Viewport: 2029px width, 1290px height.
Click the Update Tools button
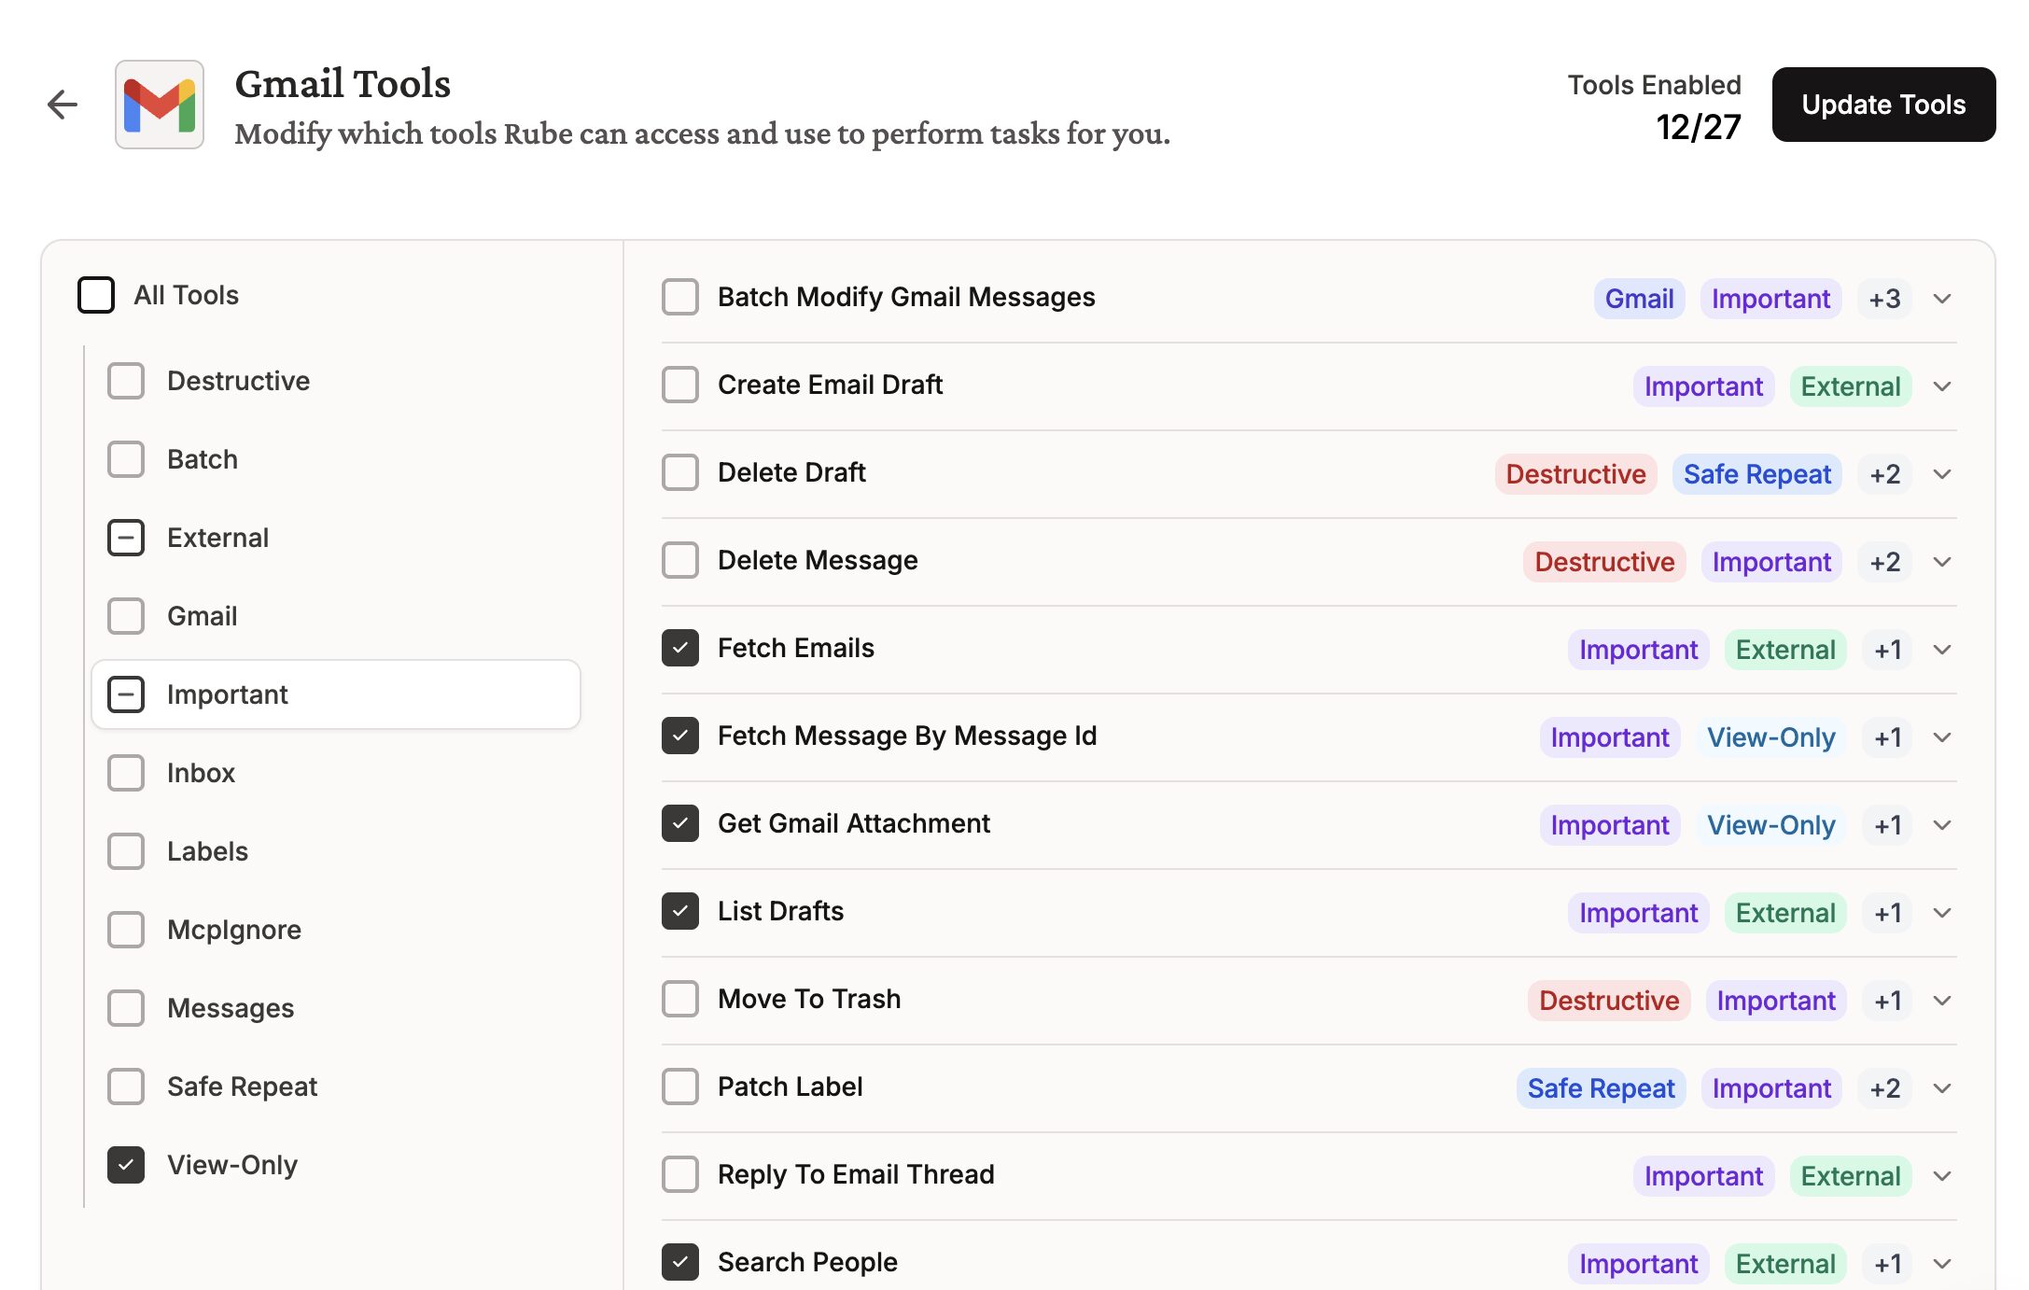click(x=1883, y=105)
